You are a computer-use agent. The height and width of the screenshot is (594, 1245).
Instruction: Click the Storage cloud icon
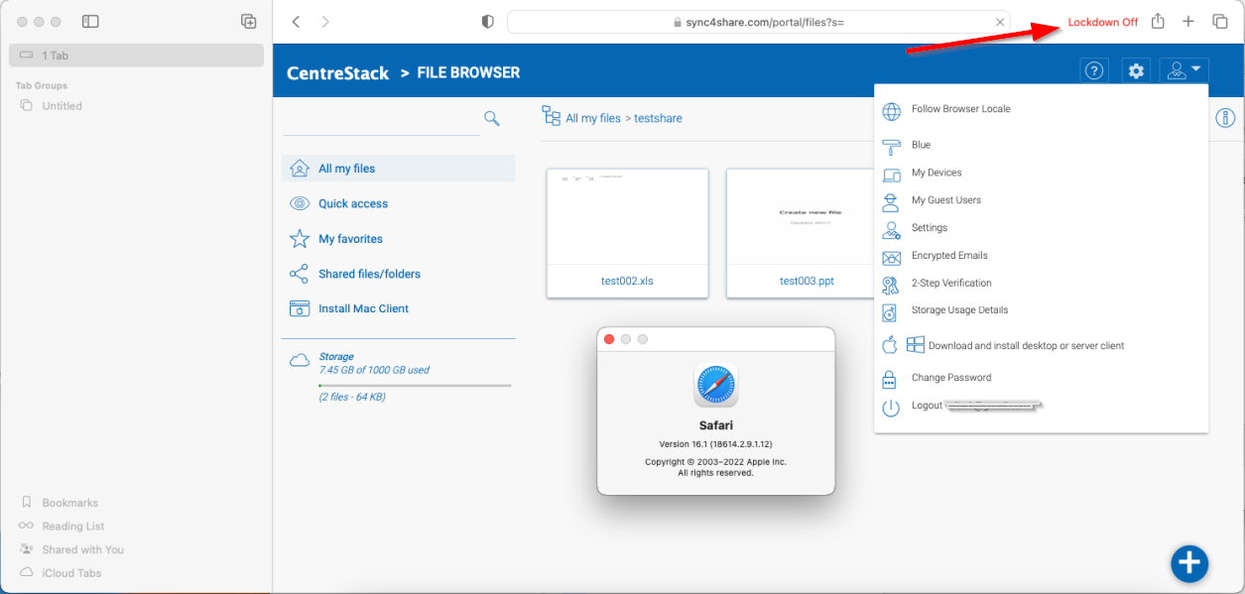coord(300,361)
